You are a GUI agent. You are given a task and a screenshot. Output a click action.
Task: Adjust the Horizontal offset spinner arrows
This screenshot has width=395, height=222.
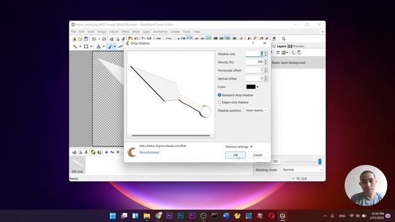point(265,70)
